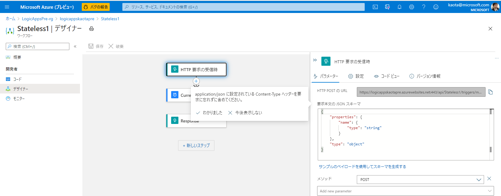The image size is (501, 196).
Task: Open portal settings gear icon
Action: [412, 7]
